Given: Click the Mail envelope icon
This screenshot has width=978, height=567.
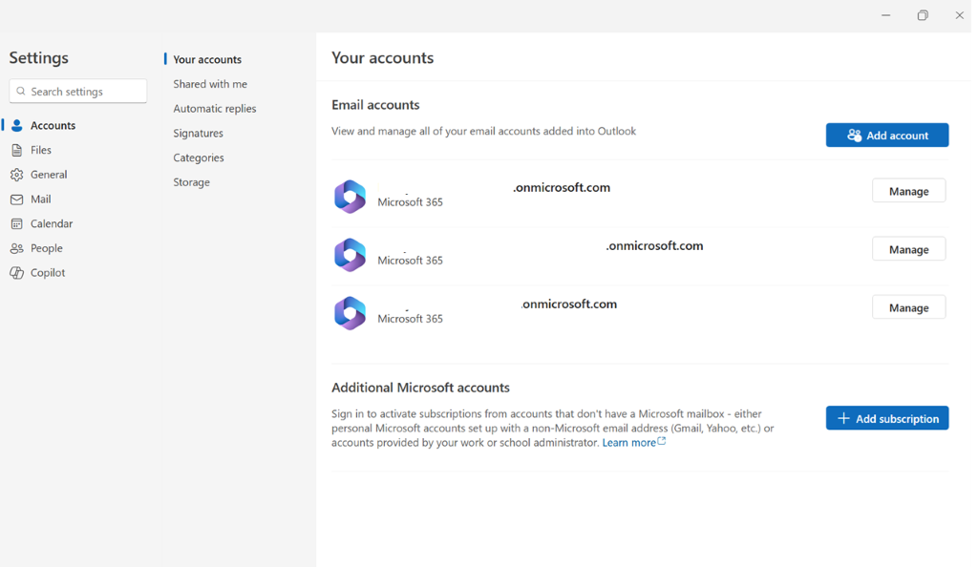Looking at the screenshot, I should (x=17, y=199).
